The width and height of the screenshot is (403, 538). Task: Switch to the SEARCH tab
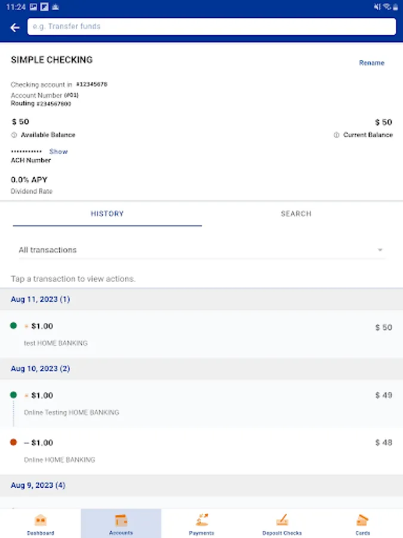(x=296, y=213)
